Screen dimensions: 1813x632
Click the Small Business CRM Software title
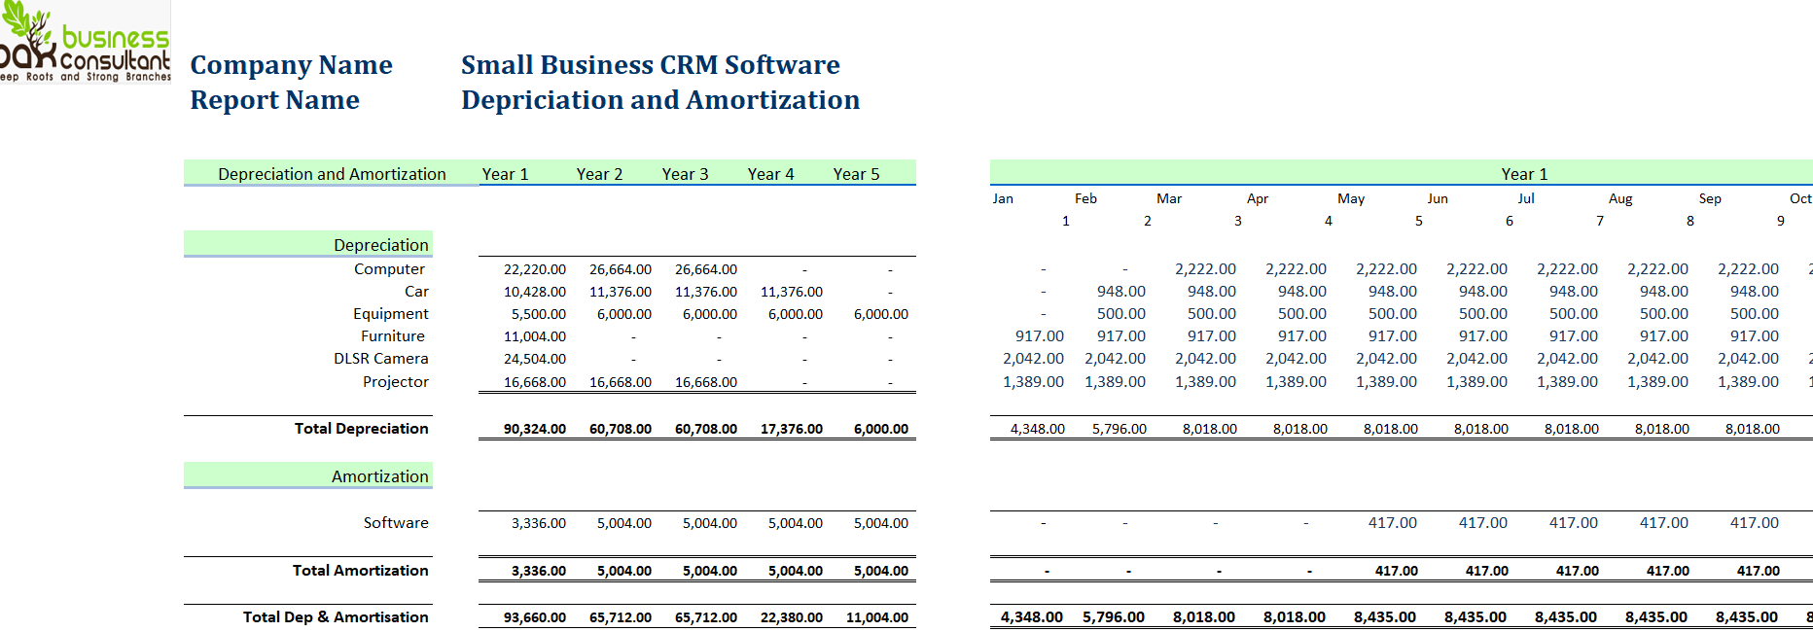click(x=650, y=65)
